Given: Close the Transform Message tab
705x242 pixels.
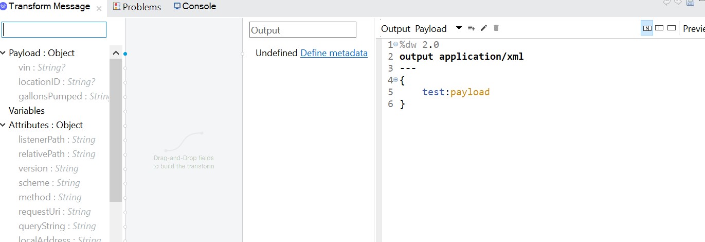Looking at the screenshot, I should pos(99,8).
